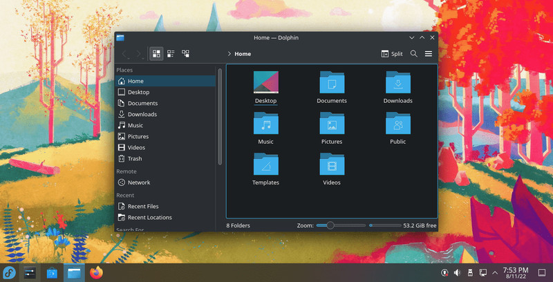Click the Dolphin icon in the title bar
The image size is (553, 282).
(120, 38)
